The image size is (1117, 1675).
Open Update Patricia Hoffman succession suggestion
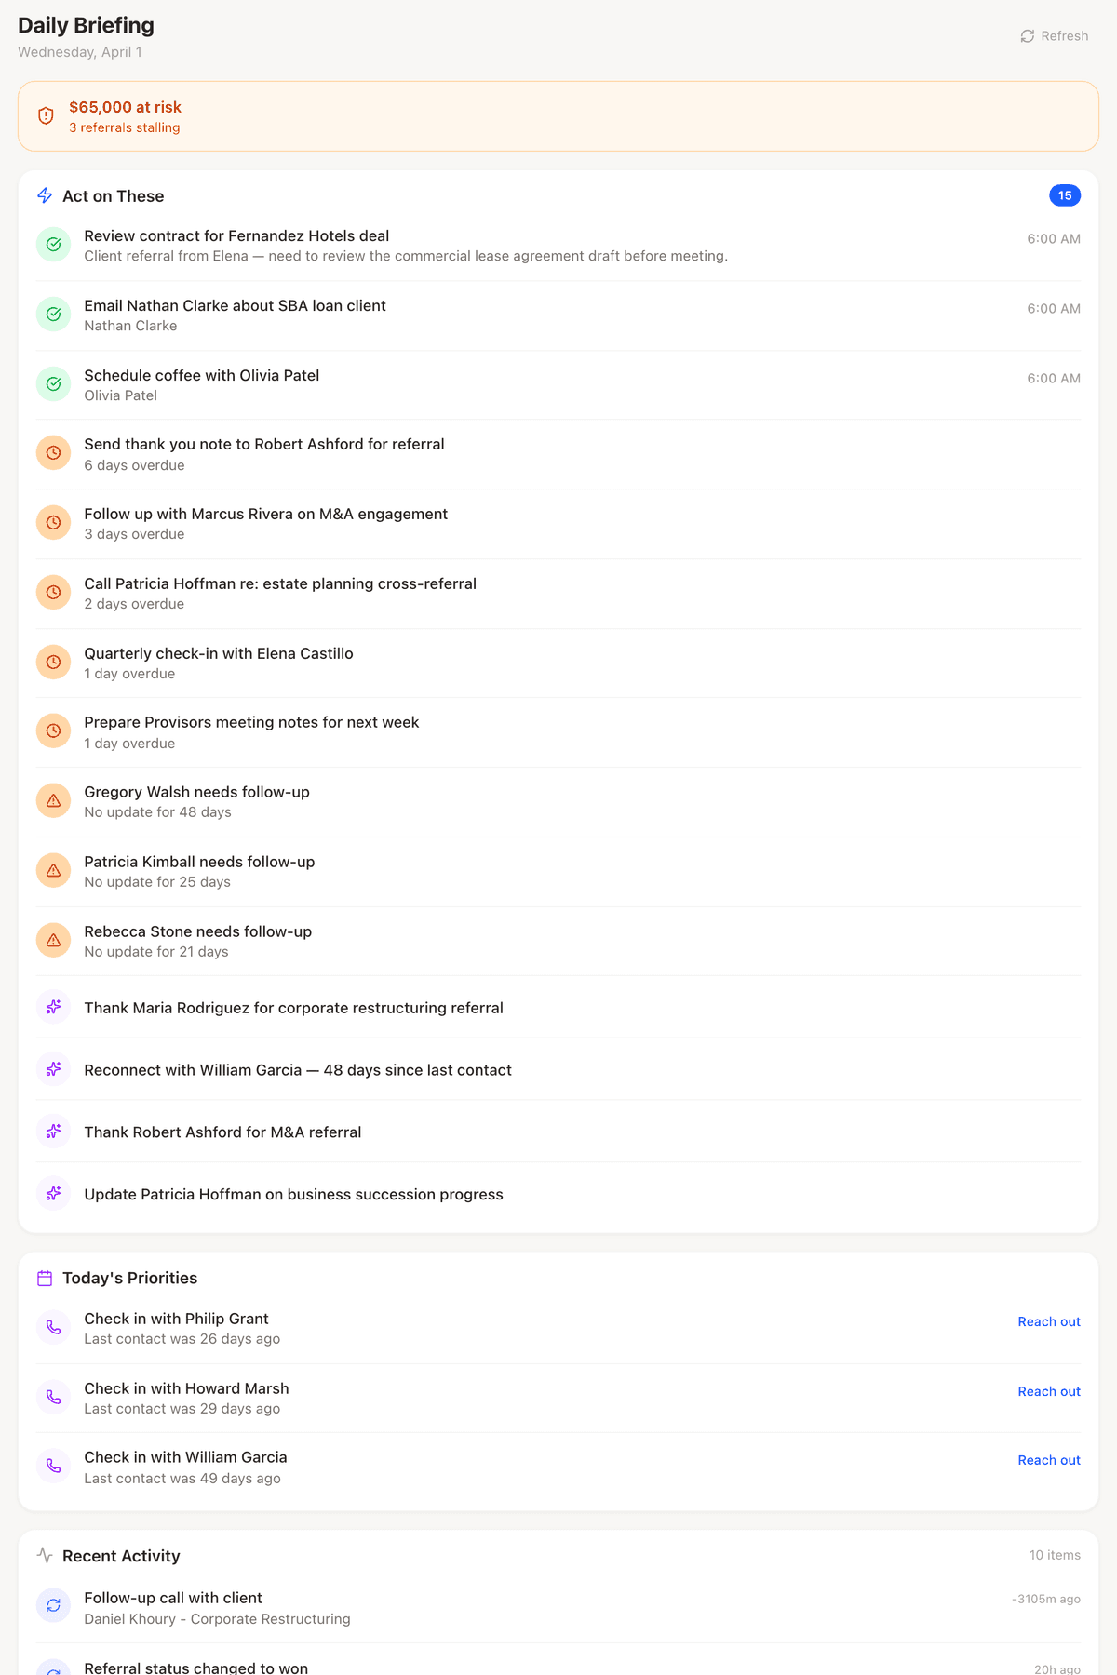coord(293,1195)
